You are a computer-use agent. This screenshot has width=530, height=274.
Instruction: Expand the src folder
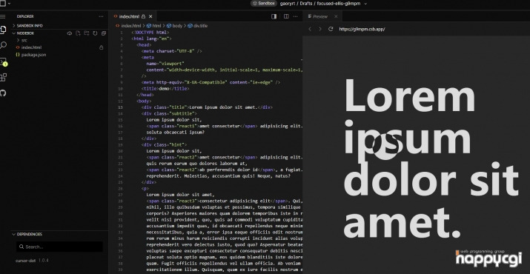click(24, 40)
